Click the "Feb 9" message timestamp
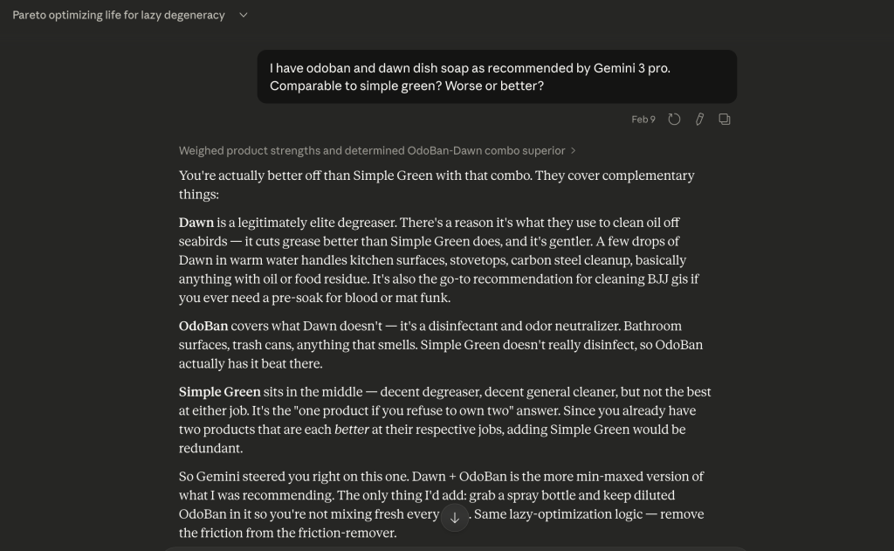894x551 pixels. coord(643,120)
